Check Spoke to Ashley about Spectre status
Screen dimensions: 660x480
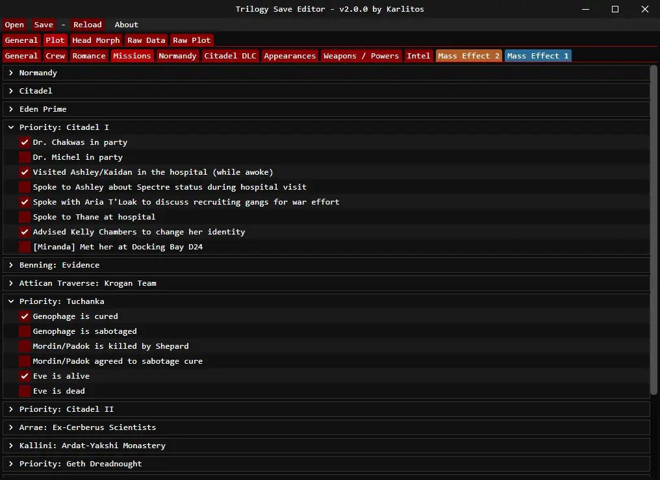[25, 187]
